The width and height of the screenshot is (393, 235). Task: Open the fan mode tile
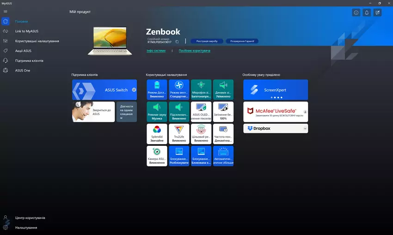point(179,89)
